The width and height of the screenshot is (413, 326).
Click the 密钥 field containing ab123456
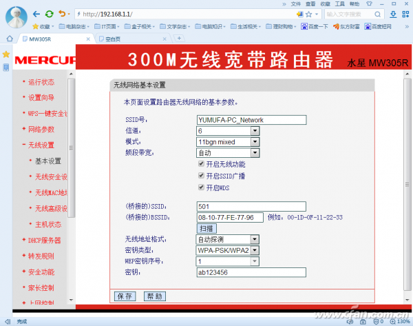tap(251, 272)
